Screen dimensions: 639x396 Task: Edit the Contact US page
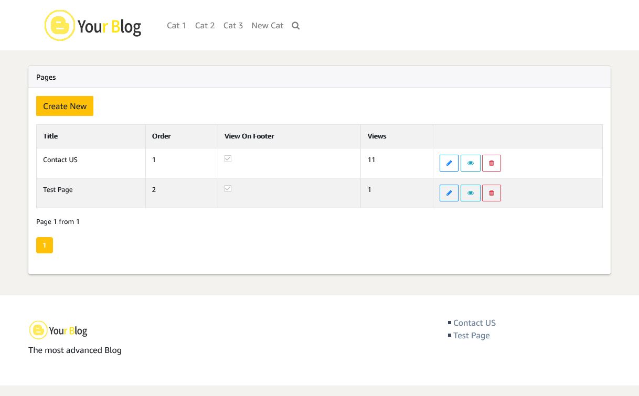(449, 163)
